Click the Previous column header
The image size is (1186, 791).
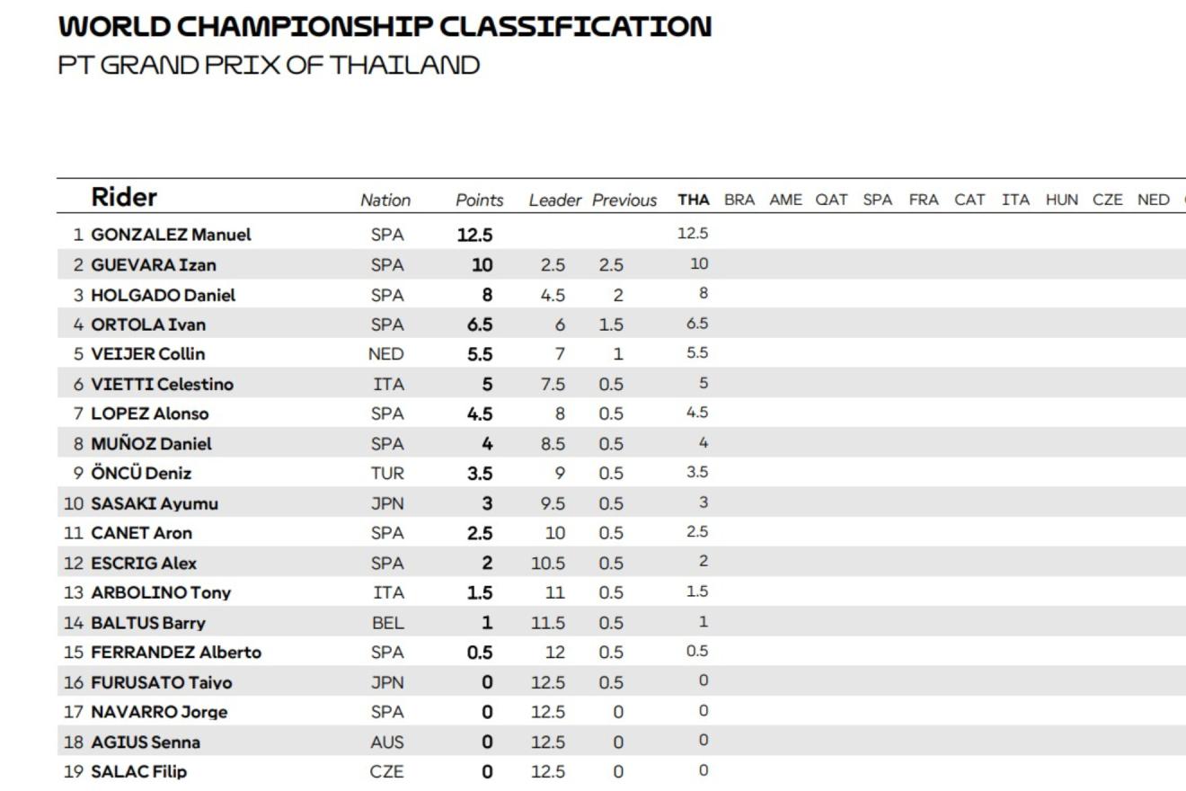pos(624,200)
